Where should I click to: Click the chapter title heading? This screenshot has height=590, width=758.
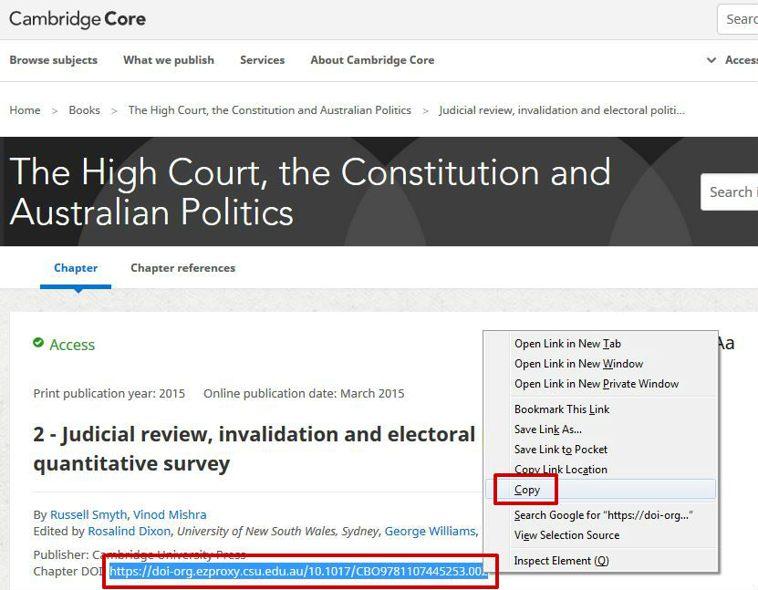pos(254,449)
